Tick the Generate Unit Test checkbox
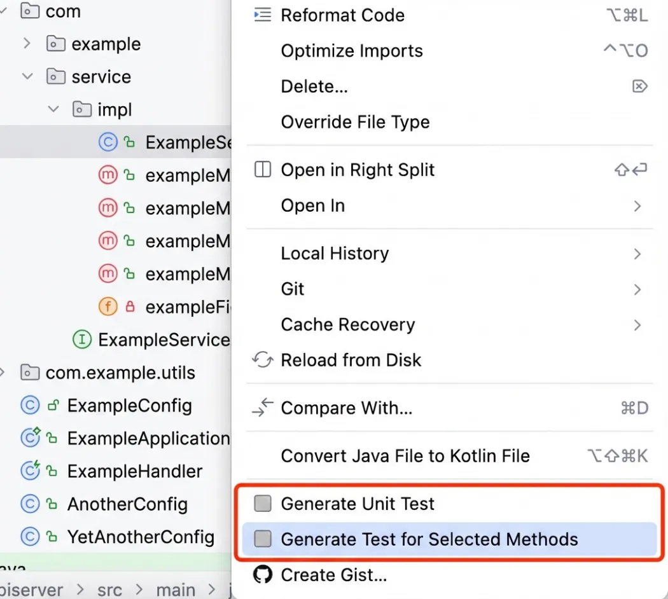Screen dimensions: 668x599 (263, 504)
